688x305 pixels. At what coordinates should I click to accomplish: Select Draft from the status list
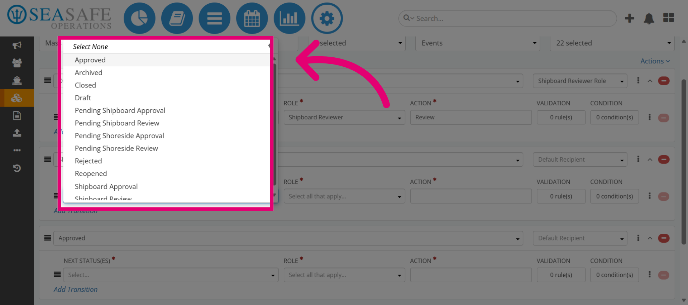166,98
